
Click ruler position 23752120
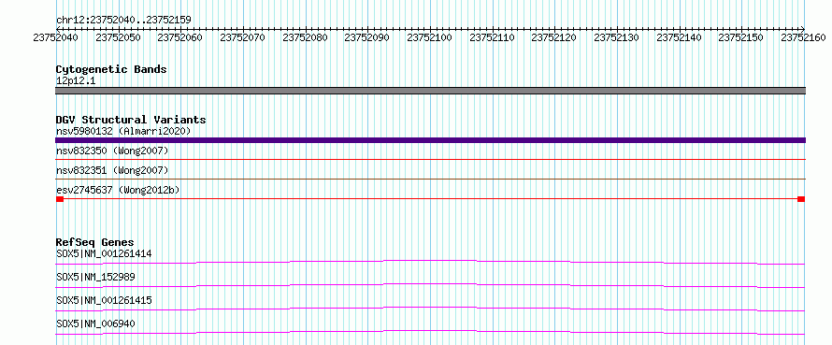(x=553, y=37)
